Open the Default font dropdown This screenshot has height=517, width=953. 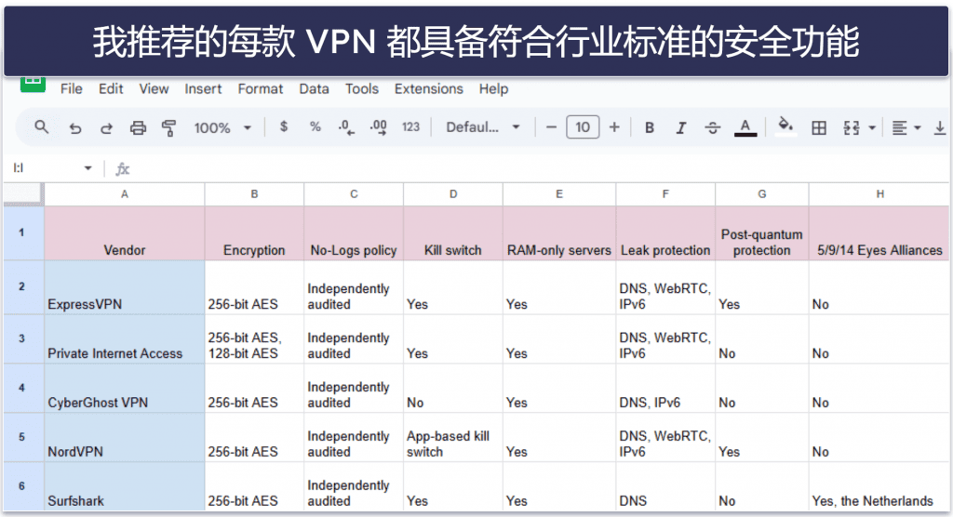coord(483,127)
